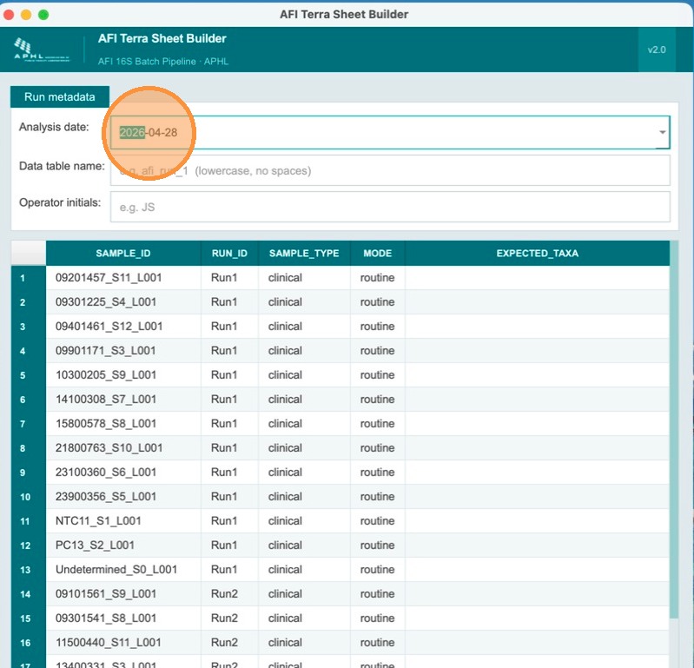Click the SAMPLE_ID column header

[123, 253]
